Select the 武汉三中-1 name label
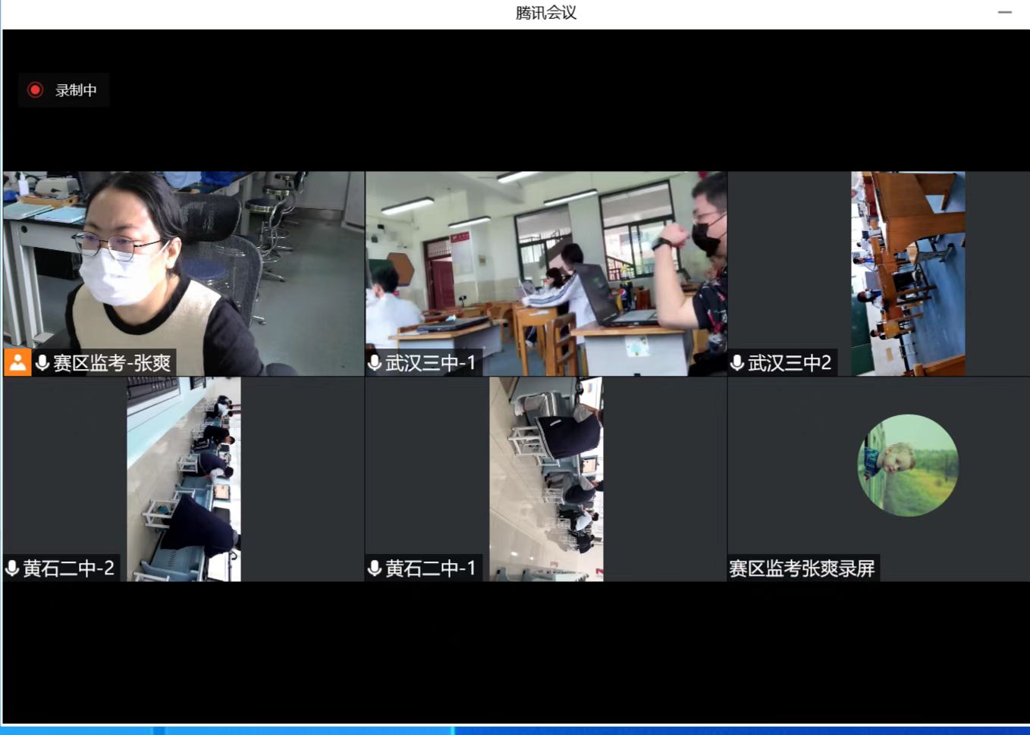 (x=430, y=363)
